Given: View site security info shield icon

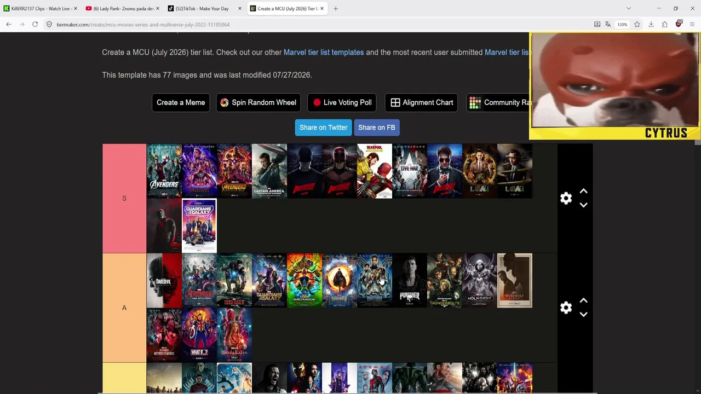Looking at the screenshot, I should click(49, 25).
